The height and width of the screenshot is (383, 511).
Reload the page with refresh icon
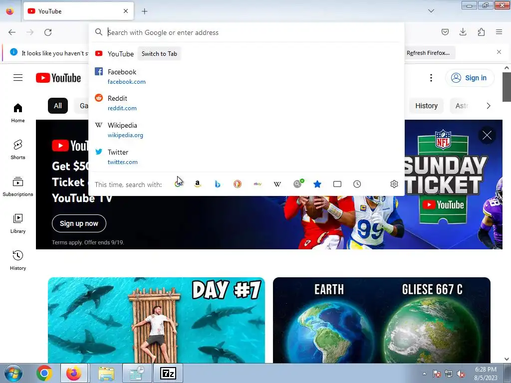coord(48,32)
